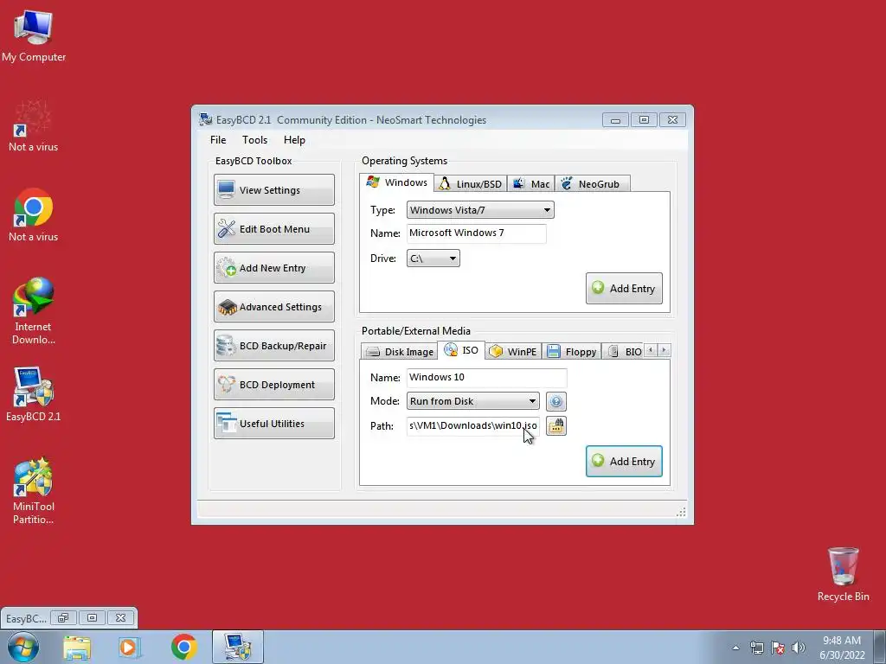Select MiniTool Partition desktop shortcut
The image size is (886, 664).
pos(34,491)
